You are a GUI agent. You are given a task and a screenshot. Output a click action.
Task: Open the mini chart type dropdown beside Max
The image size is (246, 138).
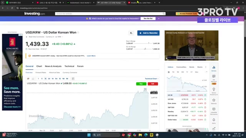[206, 72]
